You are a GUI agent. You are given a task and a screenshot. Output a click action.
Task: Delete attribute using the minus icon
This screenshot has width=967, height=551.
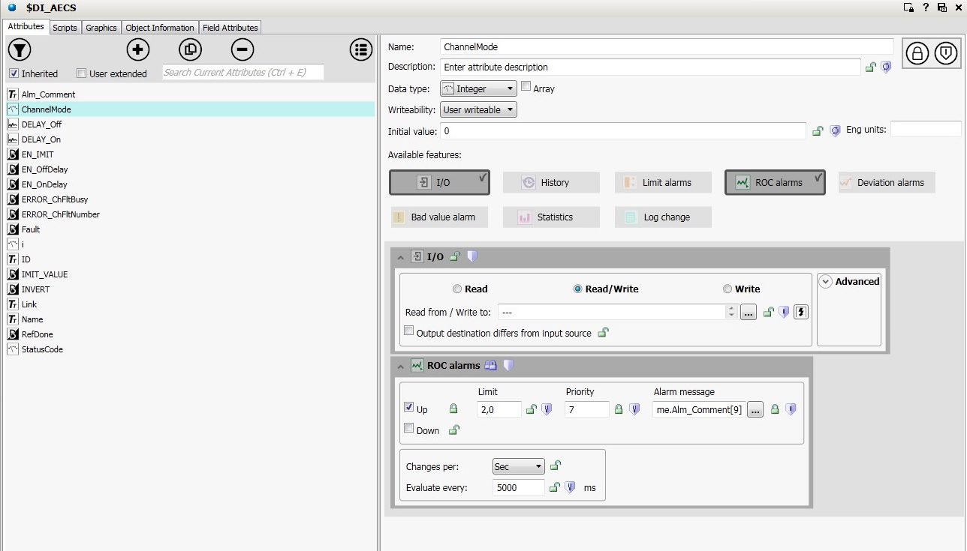pyautogui.click(x=242, y=50)
